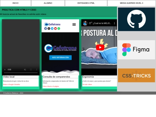Click the Cefatrans YouTube icon
Image resolution: width=156 pixels, height=117 pixels.
[55, 29]
